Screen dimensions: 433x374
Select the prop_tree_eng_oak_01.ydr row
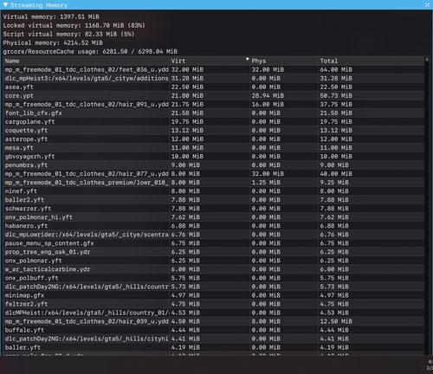[214, 252]
